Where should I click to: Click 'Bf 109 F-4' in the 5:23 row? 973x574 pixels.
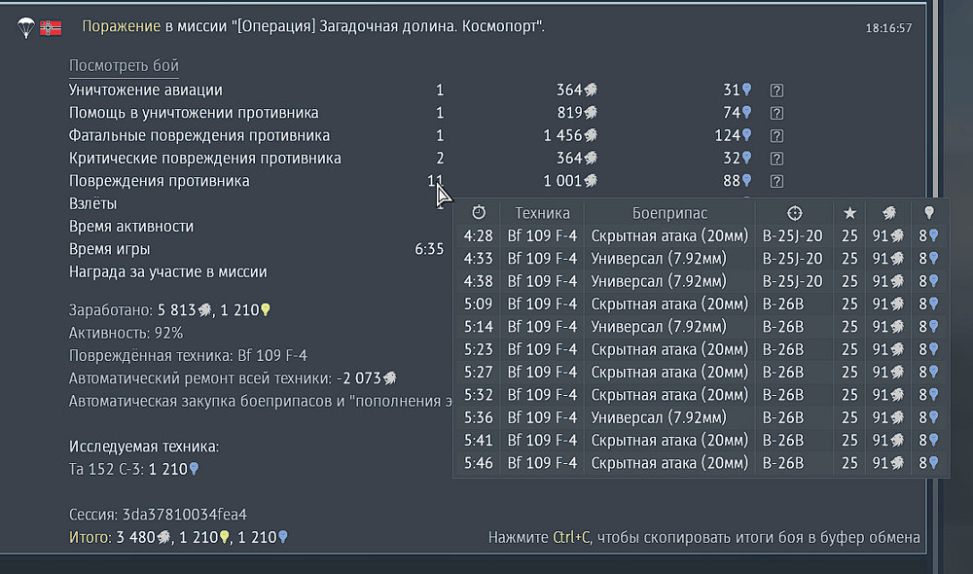pos(542,349)
